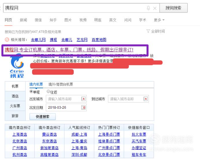Open the 租车专车 link

click(139, 155)
